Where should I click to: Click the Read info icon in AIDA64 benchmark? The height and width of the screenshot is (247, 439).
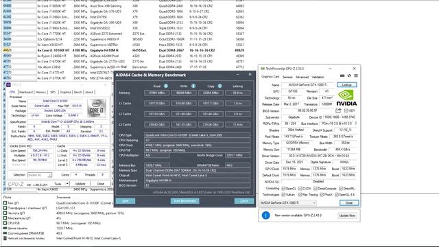(166, 86)
